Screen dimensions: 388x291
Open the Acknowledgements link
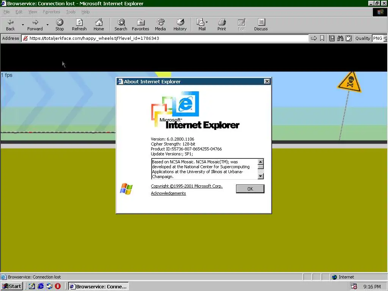(168, 193)
